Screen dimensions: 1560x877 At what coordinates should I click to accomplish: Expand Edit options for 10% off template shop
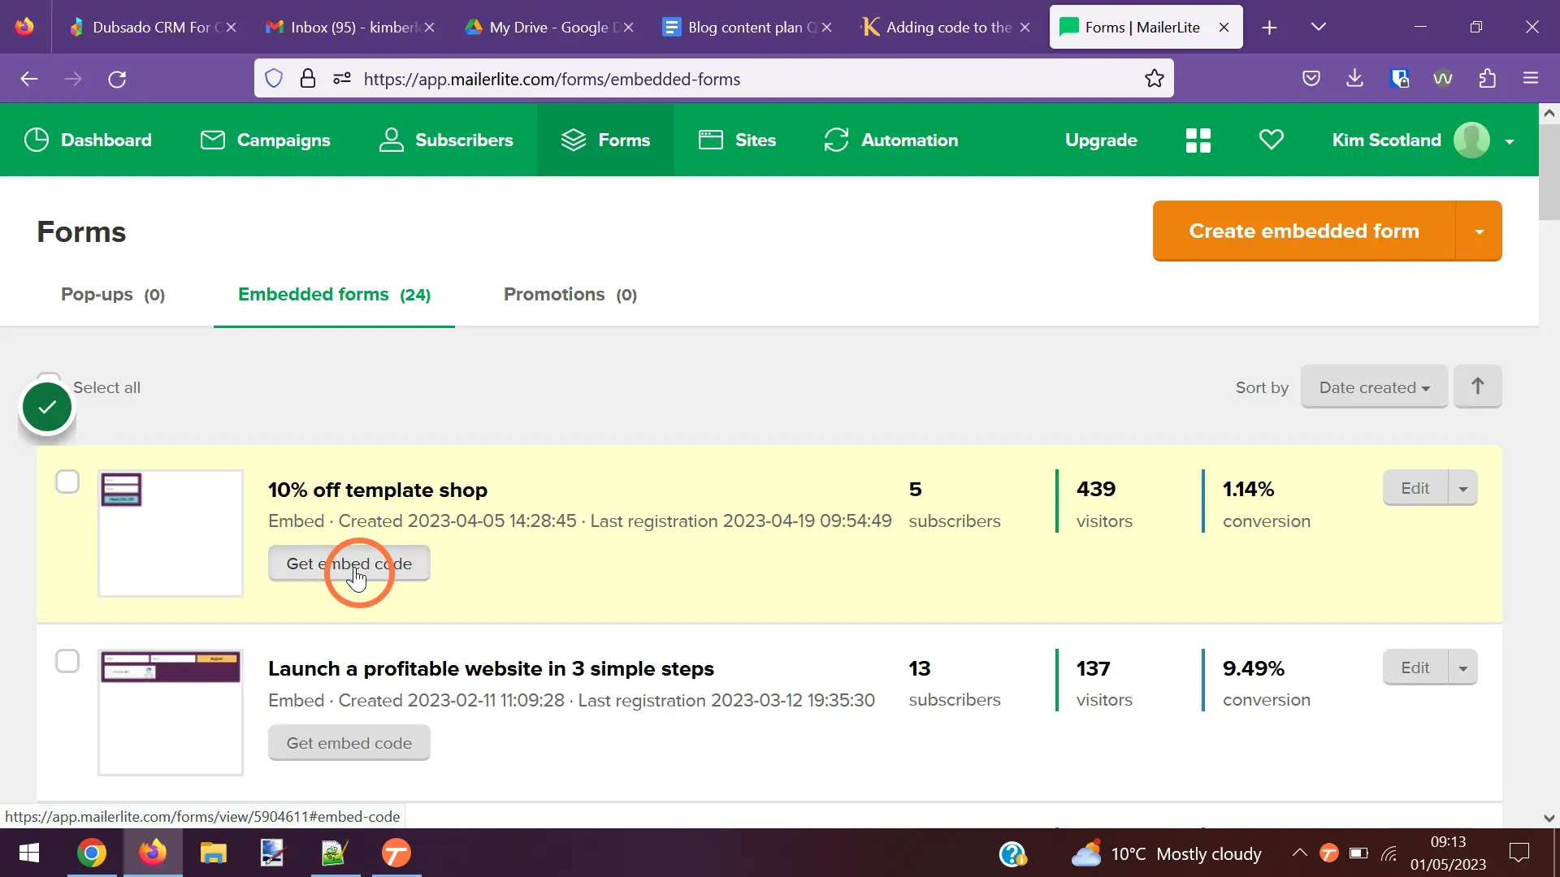tap(1463, 489)
